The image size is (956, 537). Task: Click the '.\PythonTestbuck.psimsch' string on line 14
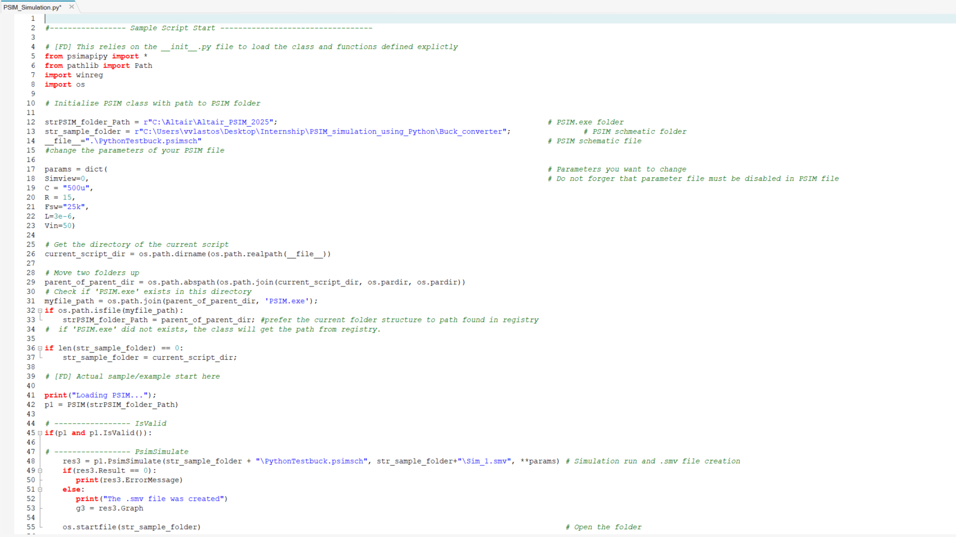point(143,141)
